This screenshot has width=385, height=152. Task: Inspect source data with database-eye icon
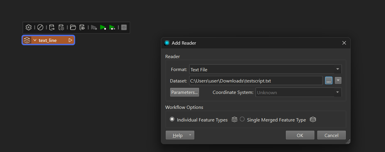pos(82,27)
